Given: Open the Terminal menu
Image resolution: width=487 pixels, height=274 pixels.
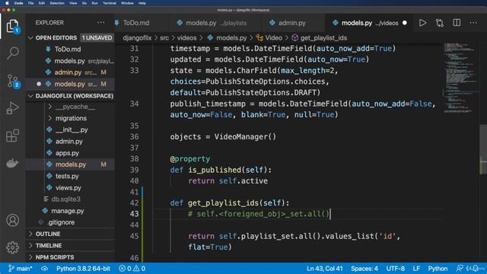Looking at the screenshot, I should (x=110, y=3).
